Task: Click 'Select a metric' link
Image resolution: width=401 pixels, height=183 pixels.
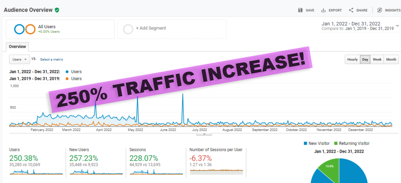Action: tap(52, 60)
